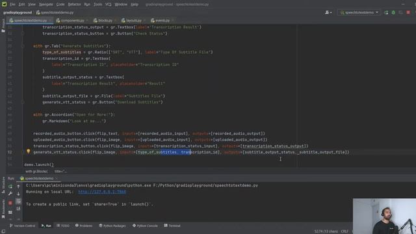Open the Python Packages tool window
This screenshot has height=234, width=416.
[112, 226]
